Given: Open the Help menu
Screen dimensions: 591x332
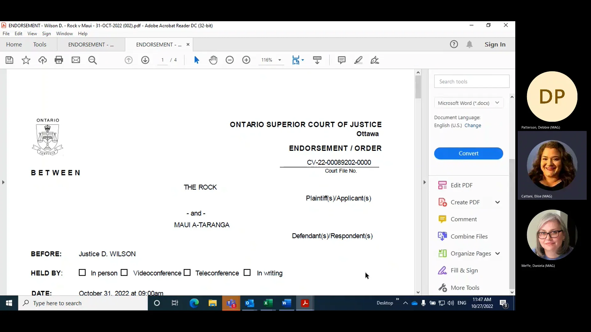Looking at the screenshot, I should point(82,34).
